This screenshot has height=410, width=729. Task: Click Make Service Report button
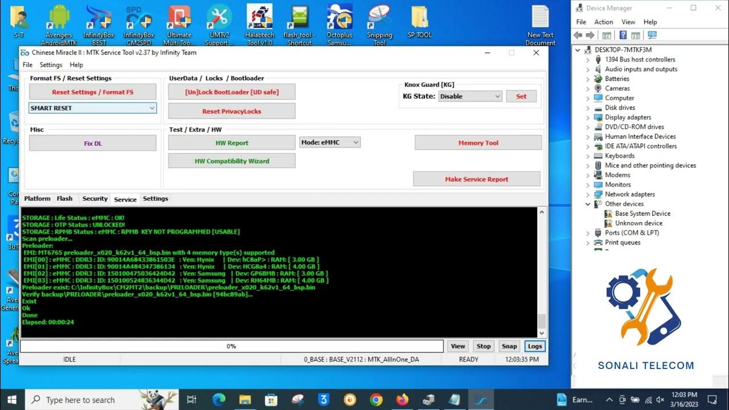477,179
